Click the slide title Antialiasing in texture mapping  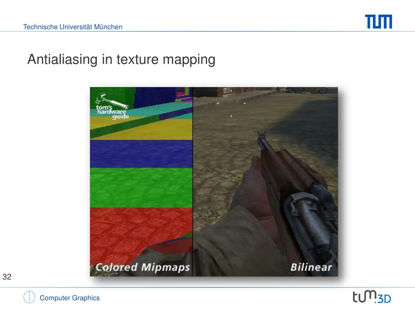(x=121, y=59)
